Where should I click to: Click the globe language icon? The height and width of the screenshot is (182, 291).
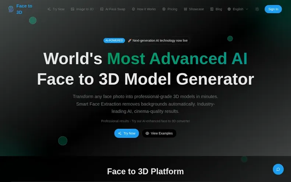tap(229, 9)
